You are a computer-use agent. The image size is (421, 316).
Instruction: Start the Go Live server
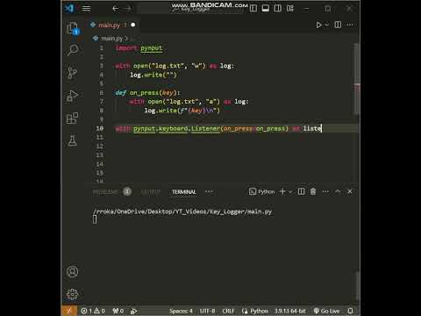(326, 311)
